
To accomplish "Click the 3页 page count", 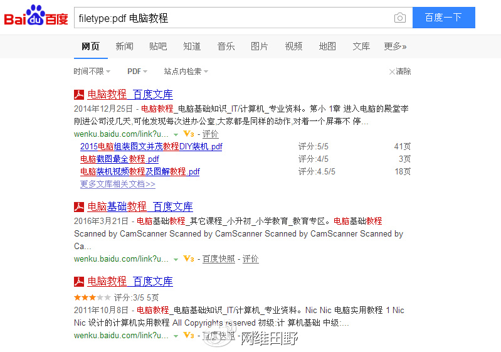I will click(404, 159).
